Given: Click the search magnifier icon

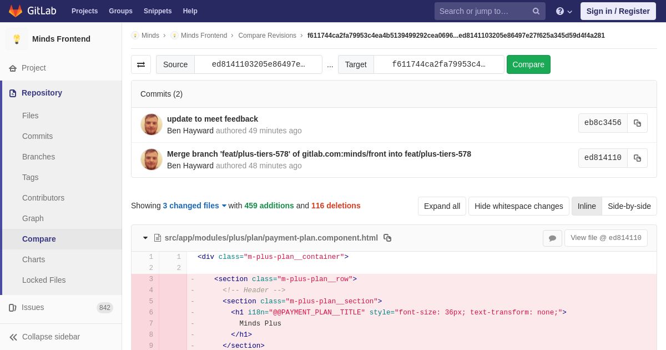Looking at the screenshot, I should [x=536, y=11].
